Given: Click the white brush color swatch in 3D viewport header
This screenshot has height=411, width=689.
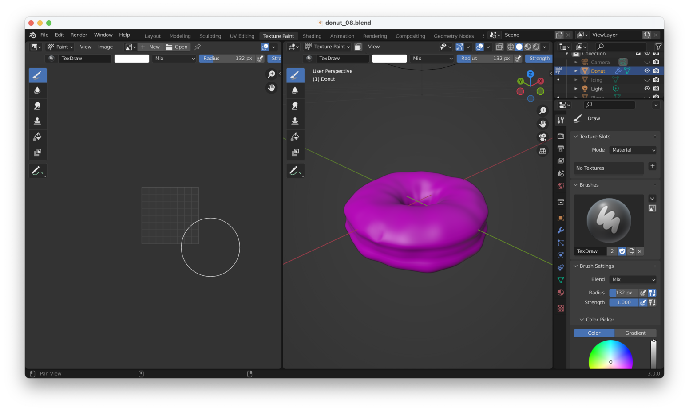Looking at the screenshot, I should (x=389, y=59).
